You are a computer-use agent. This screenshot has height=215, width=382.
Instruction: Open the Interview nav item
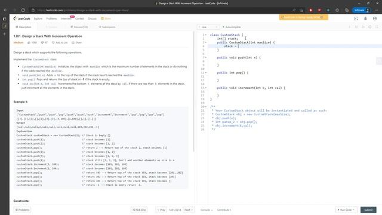[66, 19]
